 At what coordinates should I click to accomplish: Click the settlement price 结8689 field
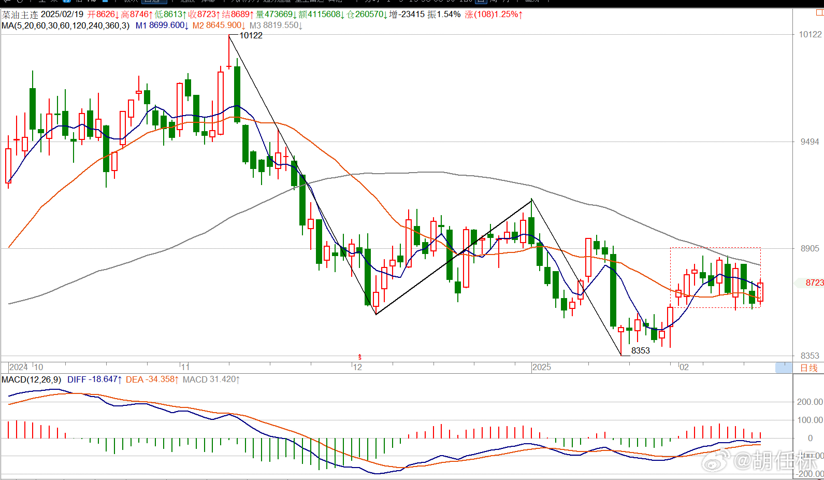238,15
